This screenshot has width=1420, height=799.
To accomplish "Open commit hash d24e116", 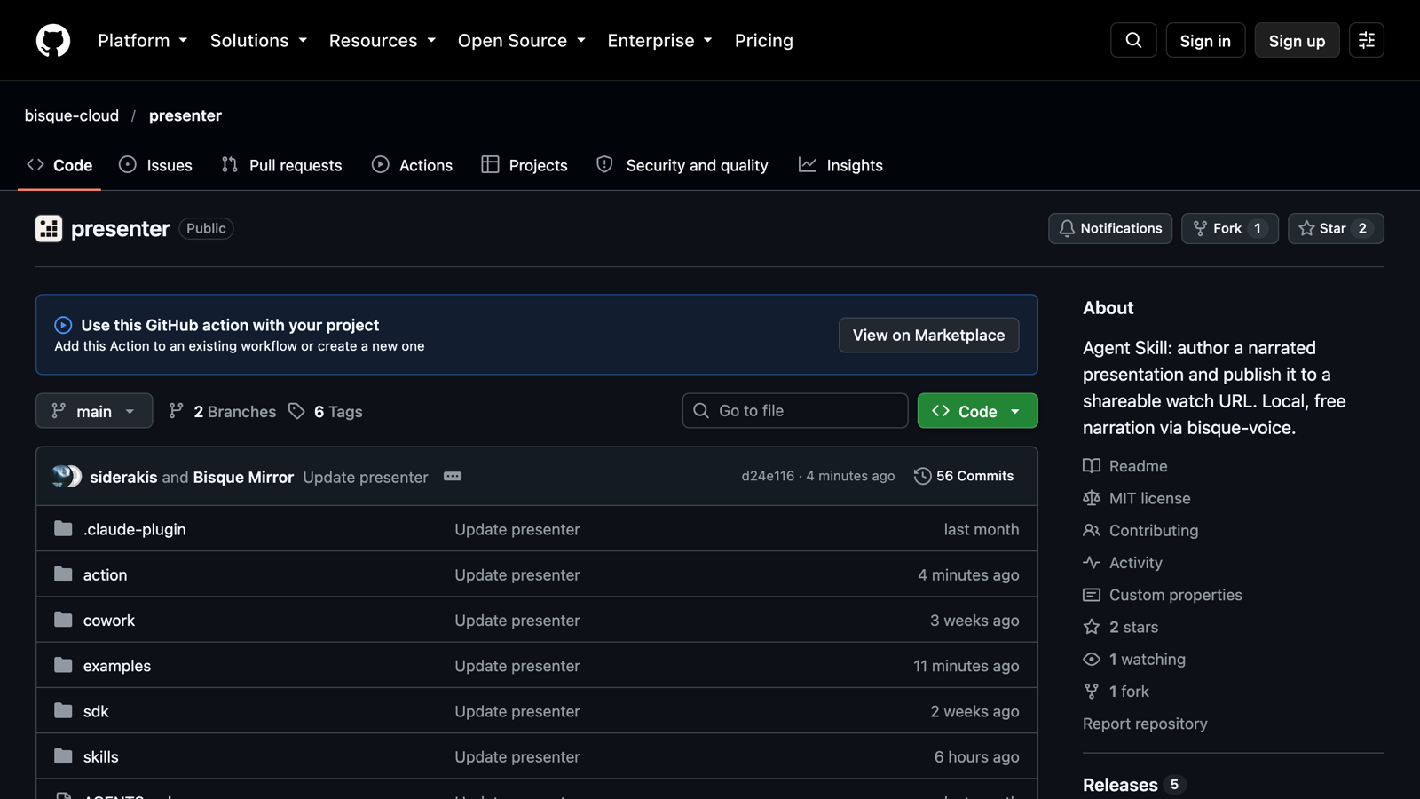I will (x=768, y=476).
